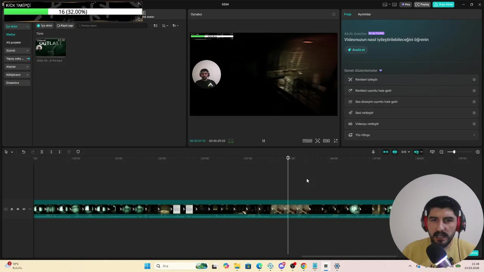This screenshot has width=484, height=272.
Task: Click the player snapshot frame icon
Action: [318, 141]
